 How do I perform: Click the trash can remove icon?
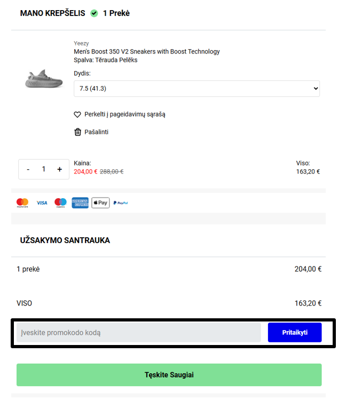tap(77, 132)
